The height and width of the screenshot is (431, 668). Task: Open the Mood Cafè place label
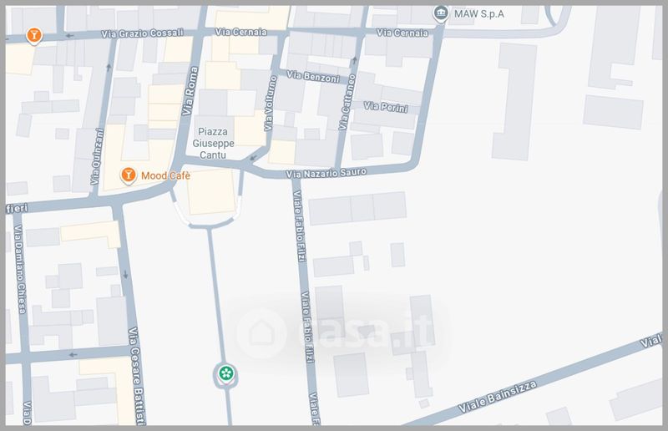pyautogui.click(x=165, y=175)
